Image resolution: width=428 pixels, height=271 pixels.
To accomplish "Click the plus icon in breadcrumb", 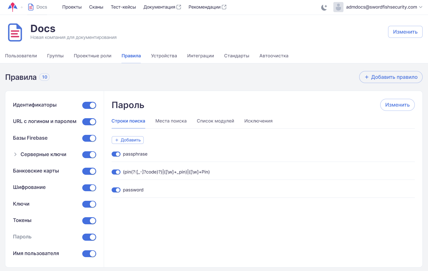I will (22, 7).
